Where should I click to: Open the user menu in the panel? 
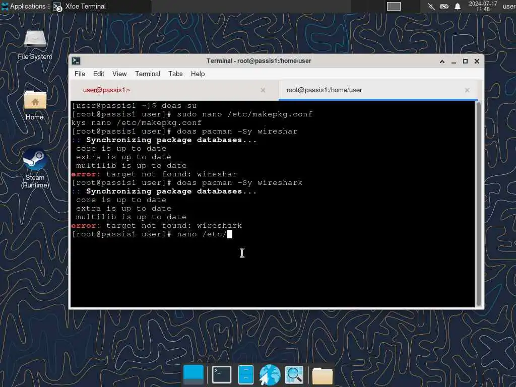point(509,6)
